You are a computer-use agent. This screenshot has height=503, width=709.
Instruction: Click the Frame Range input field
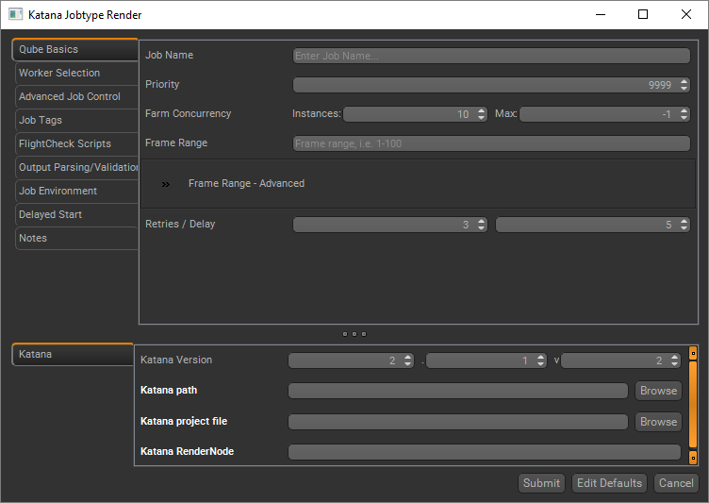pos(491,143)
